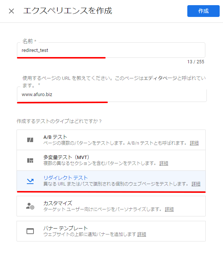The width and height of the screenshot is (223, 265).
Task: Click the editor page URL field
Action: coord(111,94)
